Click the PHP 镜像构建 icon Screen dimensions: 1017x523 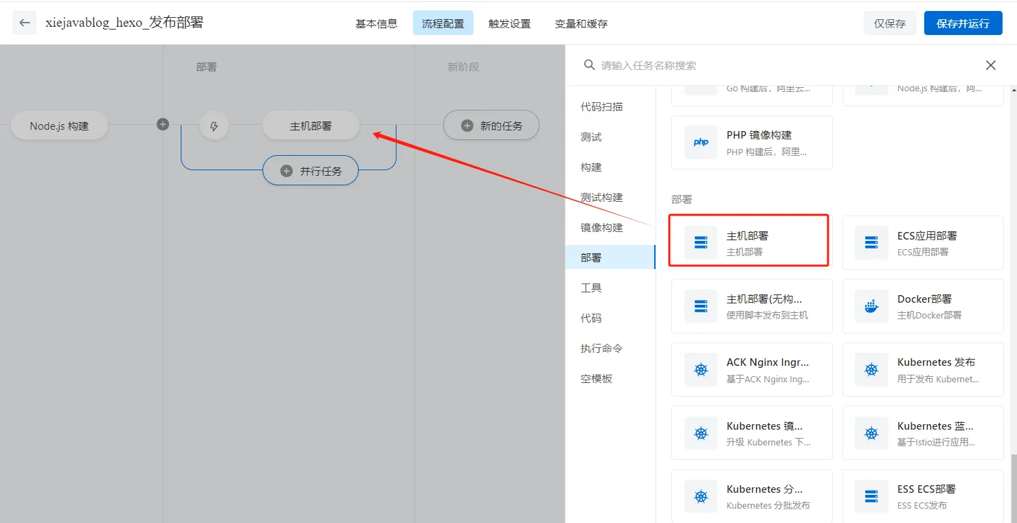click(x=701, y=142)
